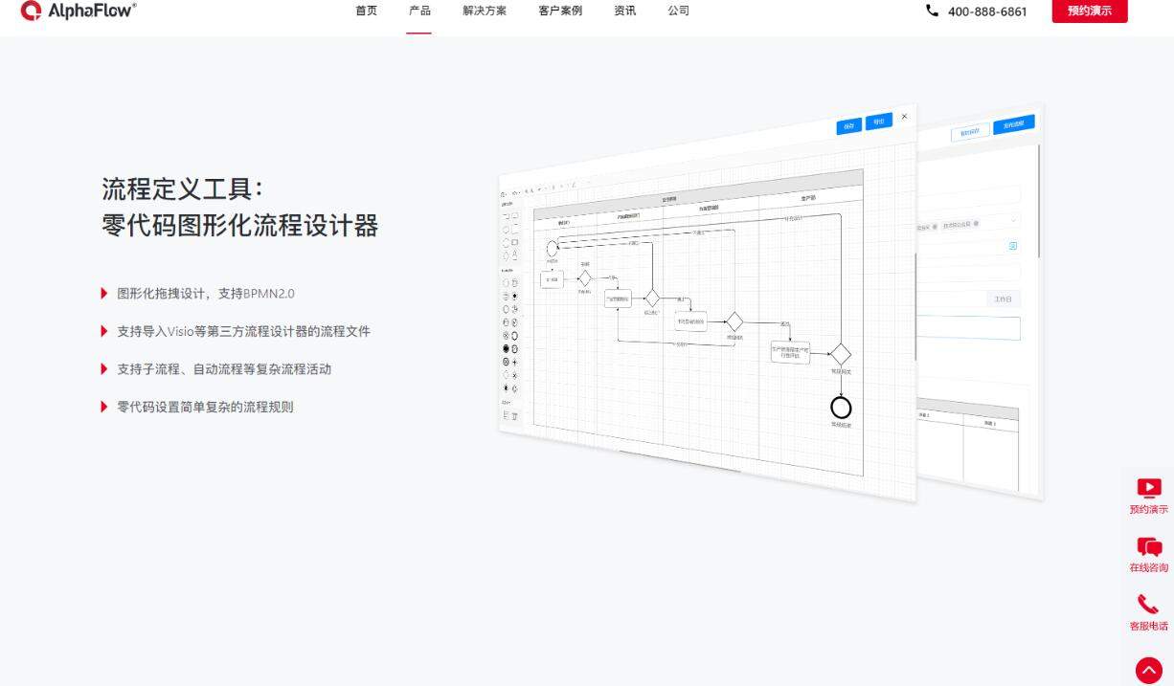Click the phone handset icon in header

(x=932, y=11)
